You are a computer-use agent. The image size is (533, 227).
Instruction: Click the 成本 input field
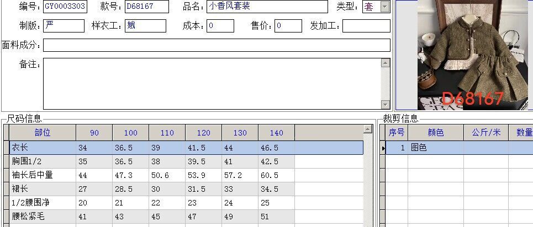click(x=220, y=26)
